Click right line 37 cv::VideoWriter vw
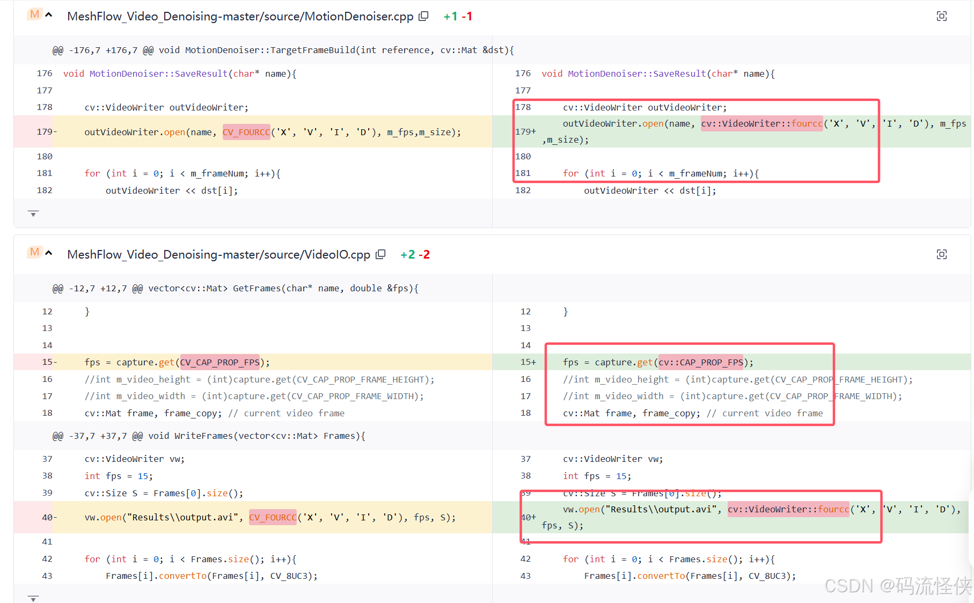This screenshot has width=974, height=603. point(613,459)
